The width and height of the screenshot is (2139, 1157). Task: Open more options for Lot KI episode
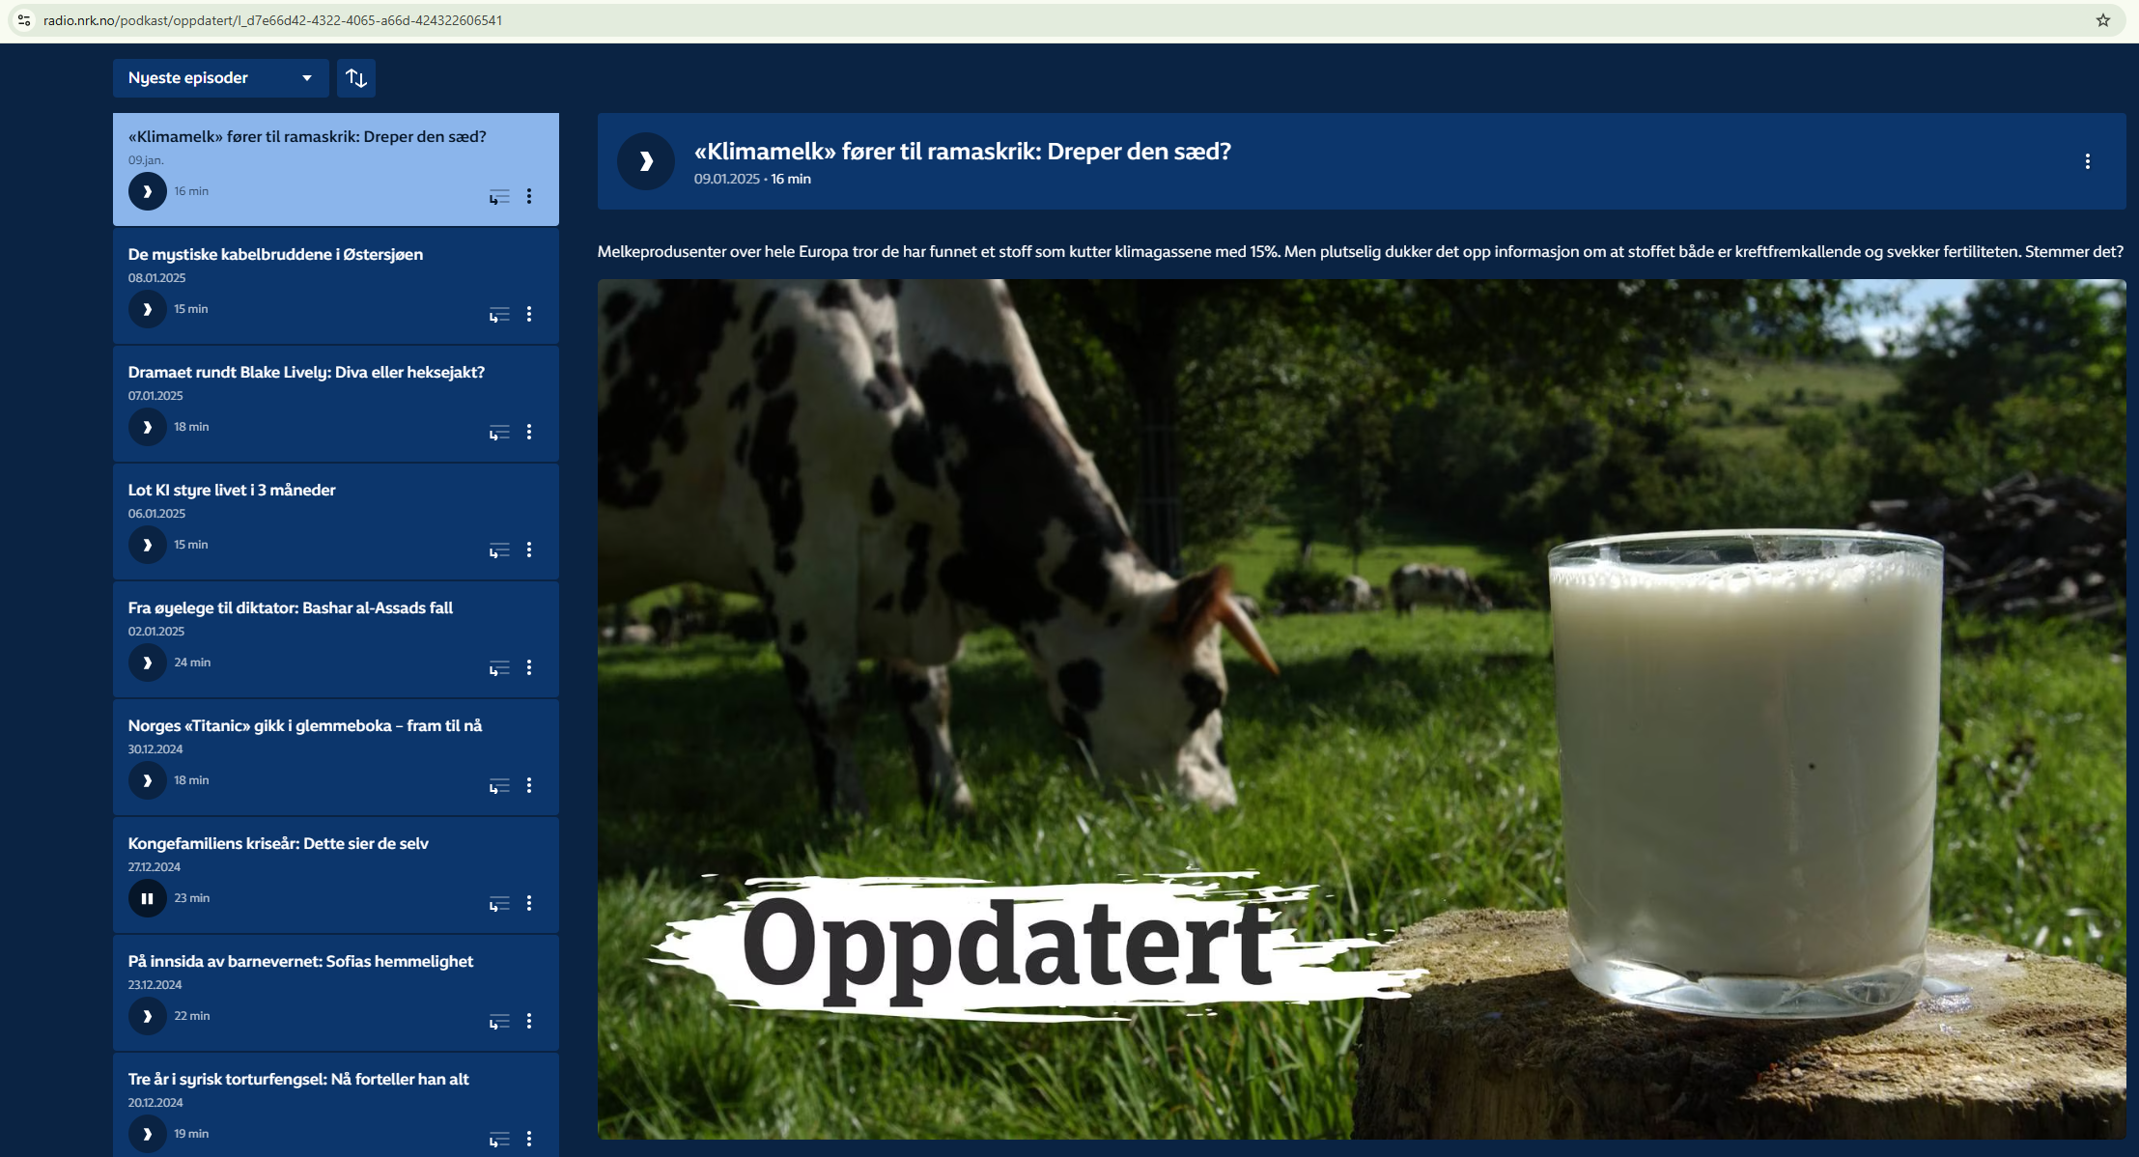click(529, 550)
